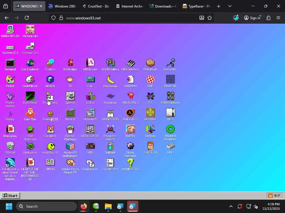Open the NES emulator icon
The width and height of the screenshot is (285, 213).
(x=170, y=115)
